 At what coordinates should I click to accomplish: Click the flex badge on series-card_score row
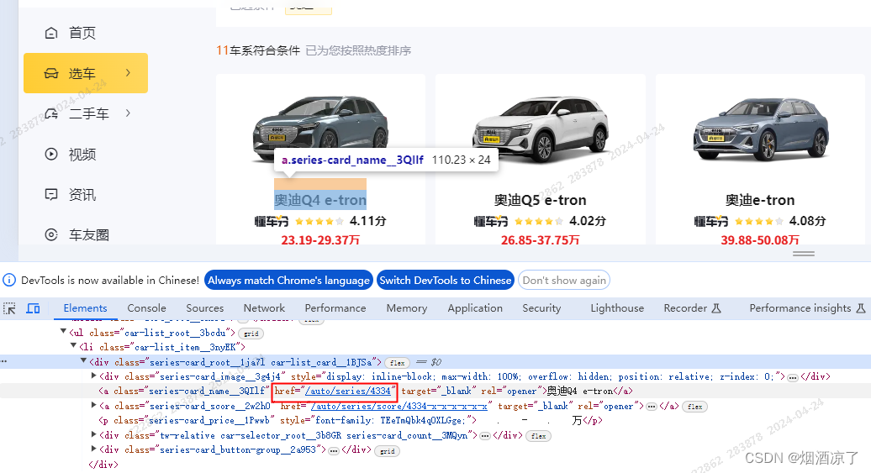tap(695, 407)
